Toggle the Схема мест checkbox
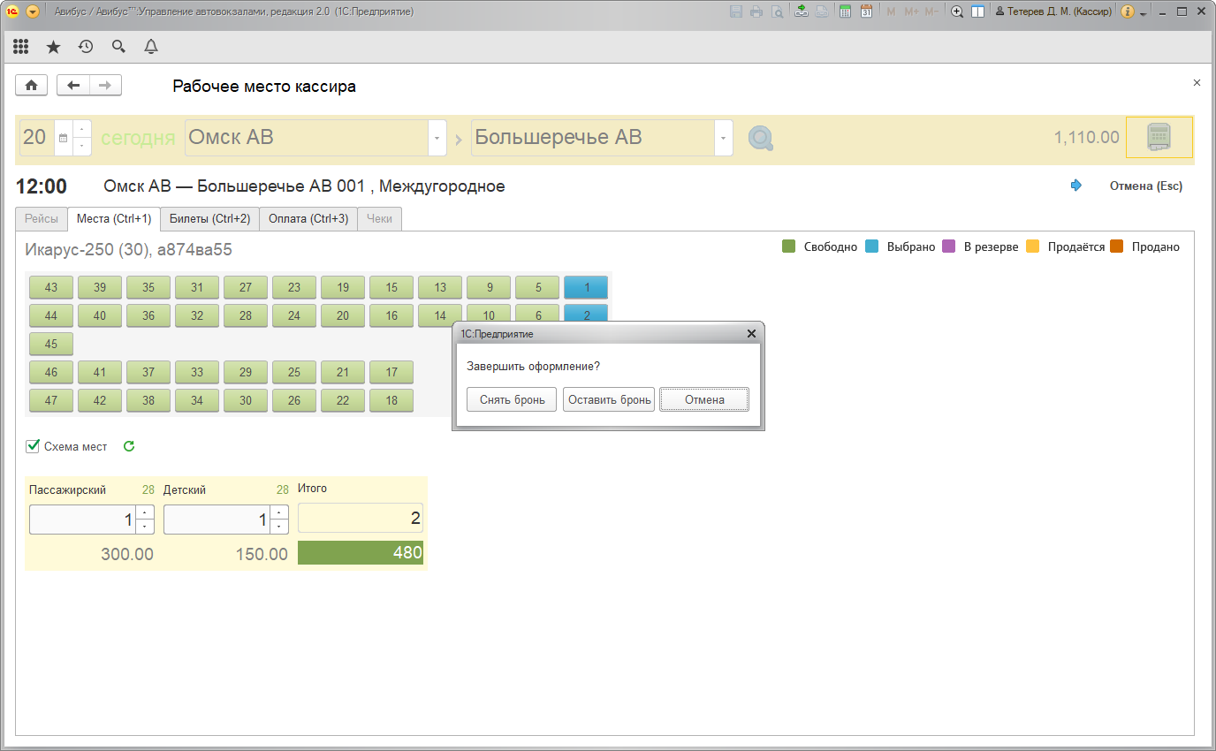The image size is (1216, 751). coord(34,446)
